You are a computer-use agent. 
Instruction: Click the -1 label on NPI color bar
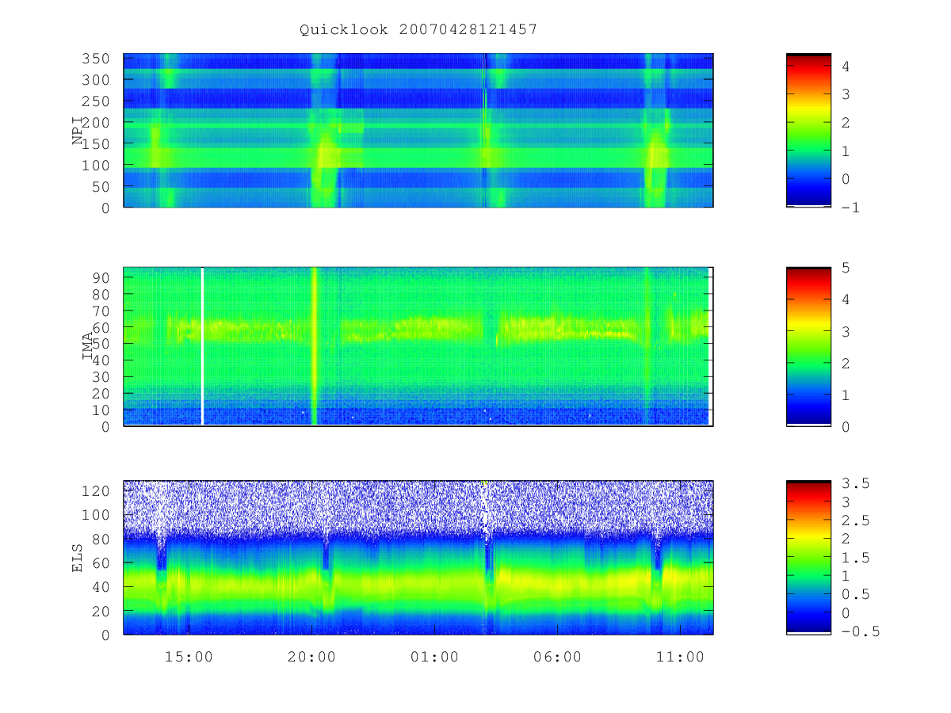click(x=851, y=208)
